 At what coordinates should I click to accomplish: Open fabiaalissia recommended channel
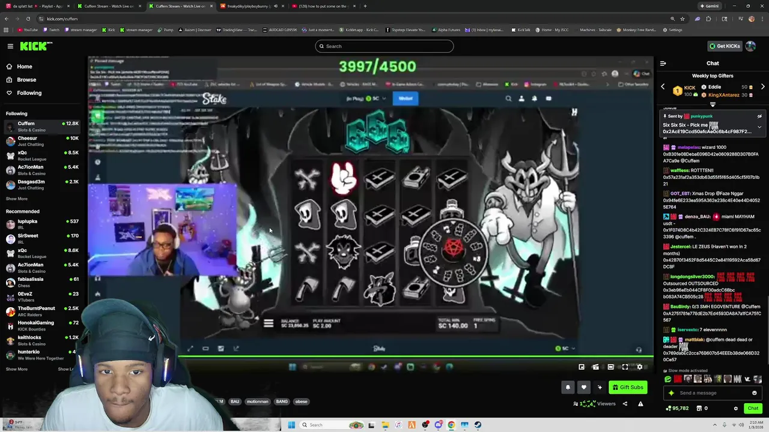click(x=42, y=282)
